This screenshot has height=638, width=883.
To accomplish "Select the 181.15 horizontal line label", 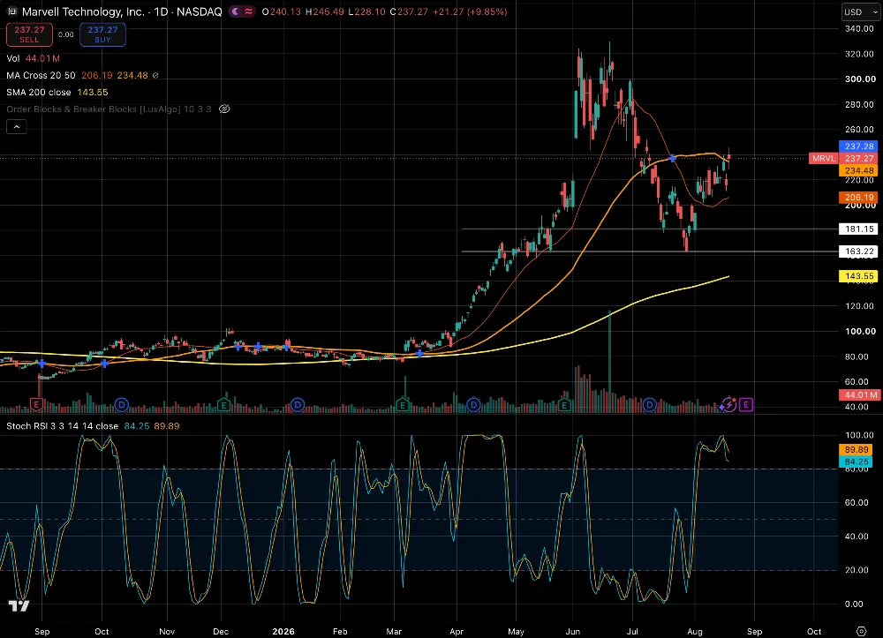I will (859, 229).
